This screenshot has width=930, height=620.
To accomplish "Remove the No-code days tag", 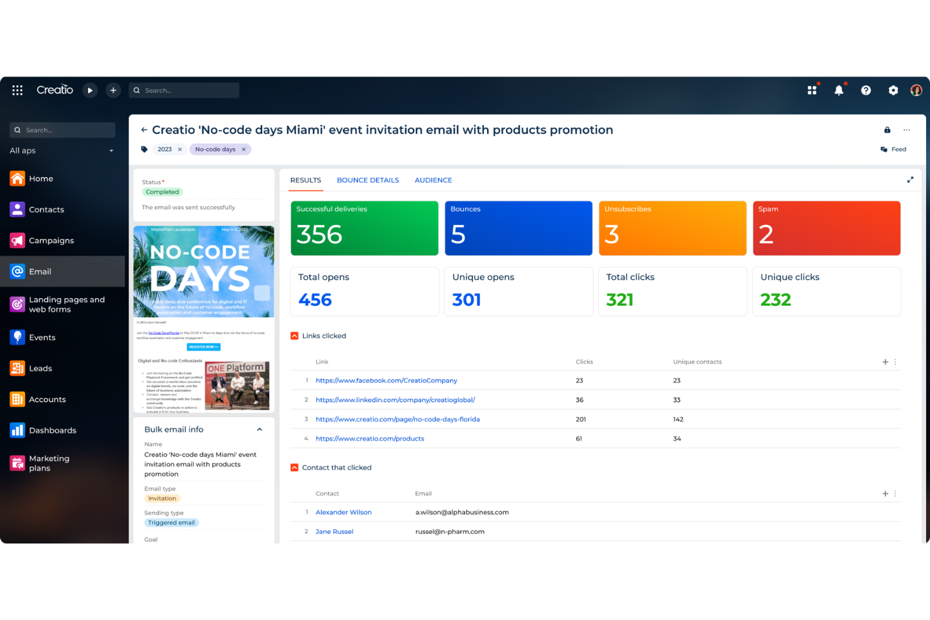I will pyautogui.click(x=244, y=150).
